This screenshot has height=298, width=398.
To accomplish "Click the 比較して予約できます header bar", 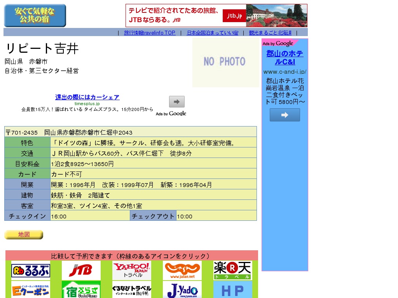I will click(x=132, y=255).
